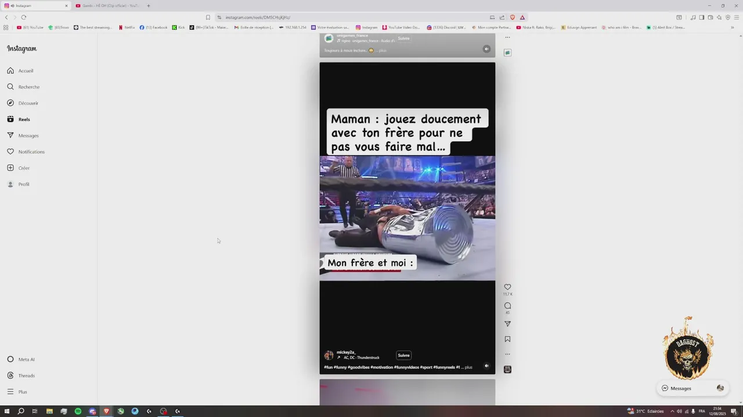Mute the mickey2a_ reel sound
The height and width of the screenshot is (417, 743).
(x=486, y=366)
